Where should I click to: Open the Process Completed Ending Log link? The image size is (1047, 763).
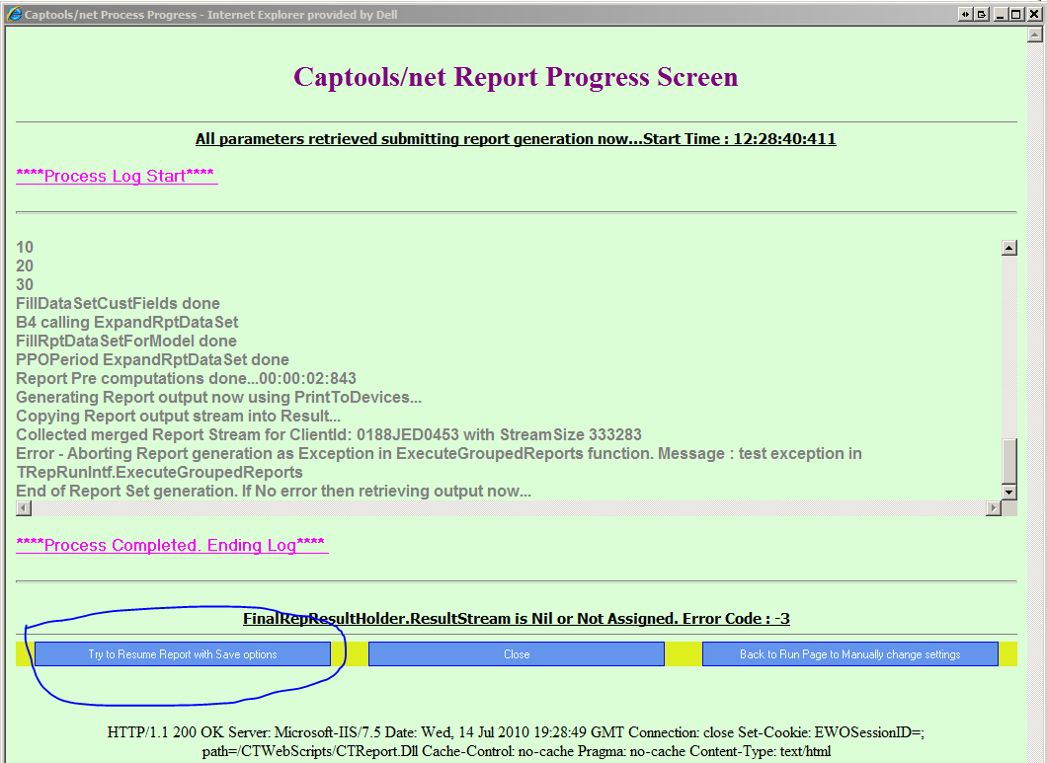pyautogui.click(x=171, y=545)
